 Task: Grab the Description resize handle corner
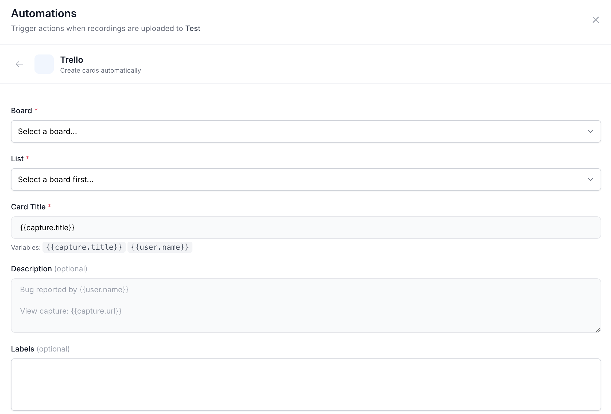(598, 330)
